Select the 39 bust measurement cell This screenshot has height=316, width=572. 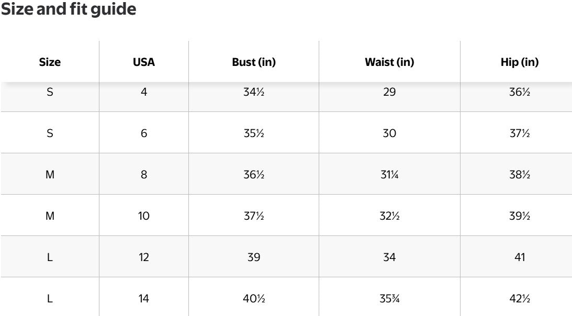254,257
